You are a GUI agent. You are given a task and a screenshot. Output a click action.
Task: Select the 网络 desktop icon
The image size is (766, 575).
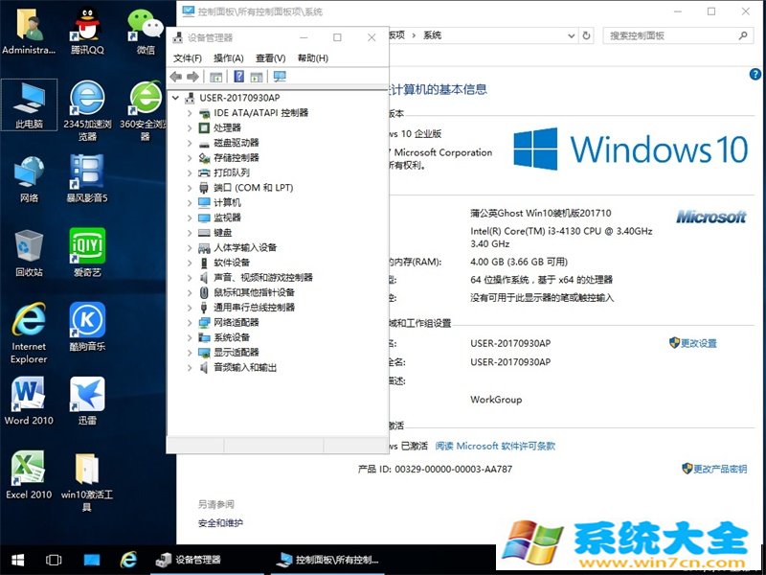click(29, 179)
